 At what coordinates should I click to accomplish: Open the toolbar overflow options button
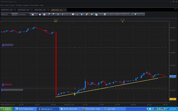pos(144,14)
